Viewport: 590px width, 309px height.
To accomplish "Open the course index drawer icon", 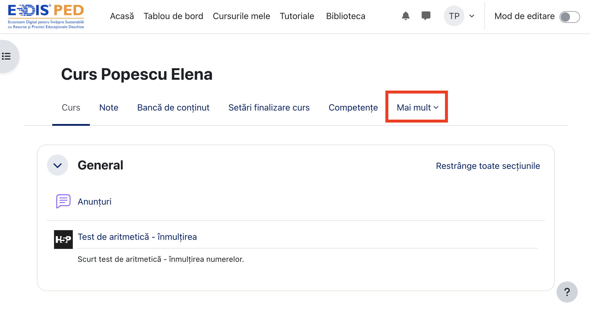I will (6, 56).
